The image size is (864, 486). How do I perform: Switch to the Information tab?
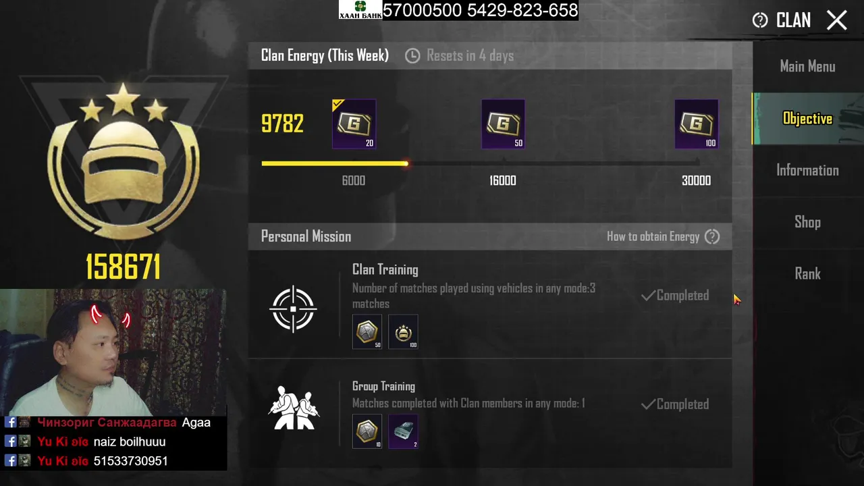click(x=808, y=170)
